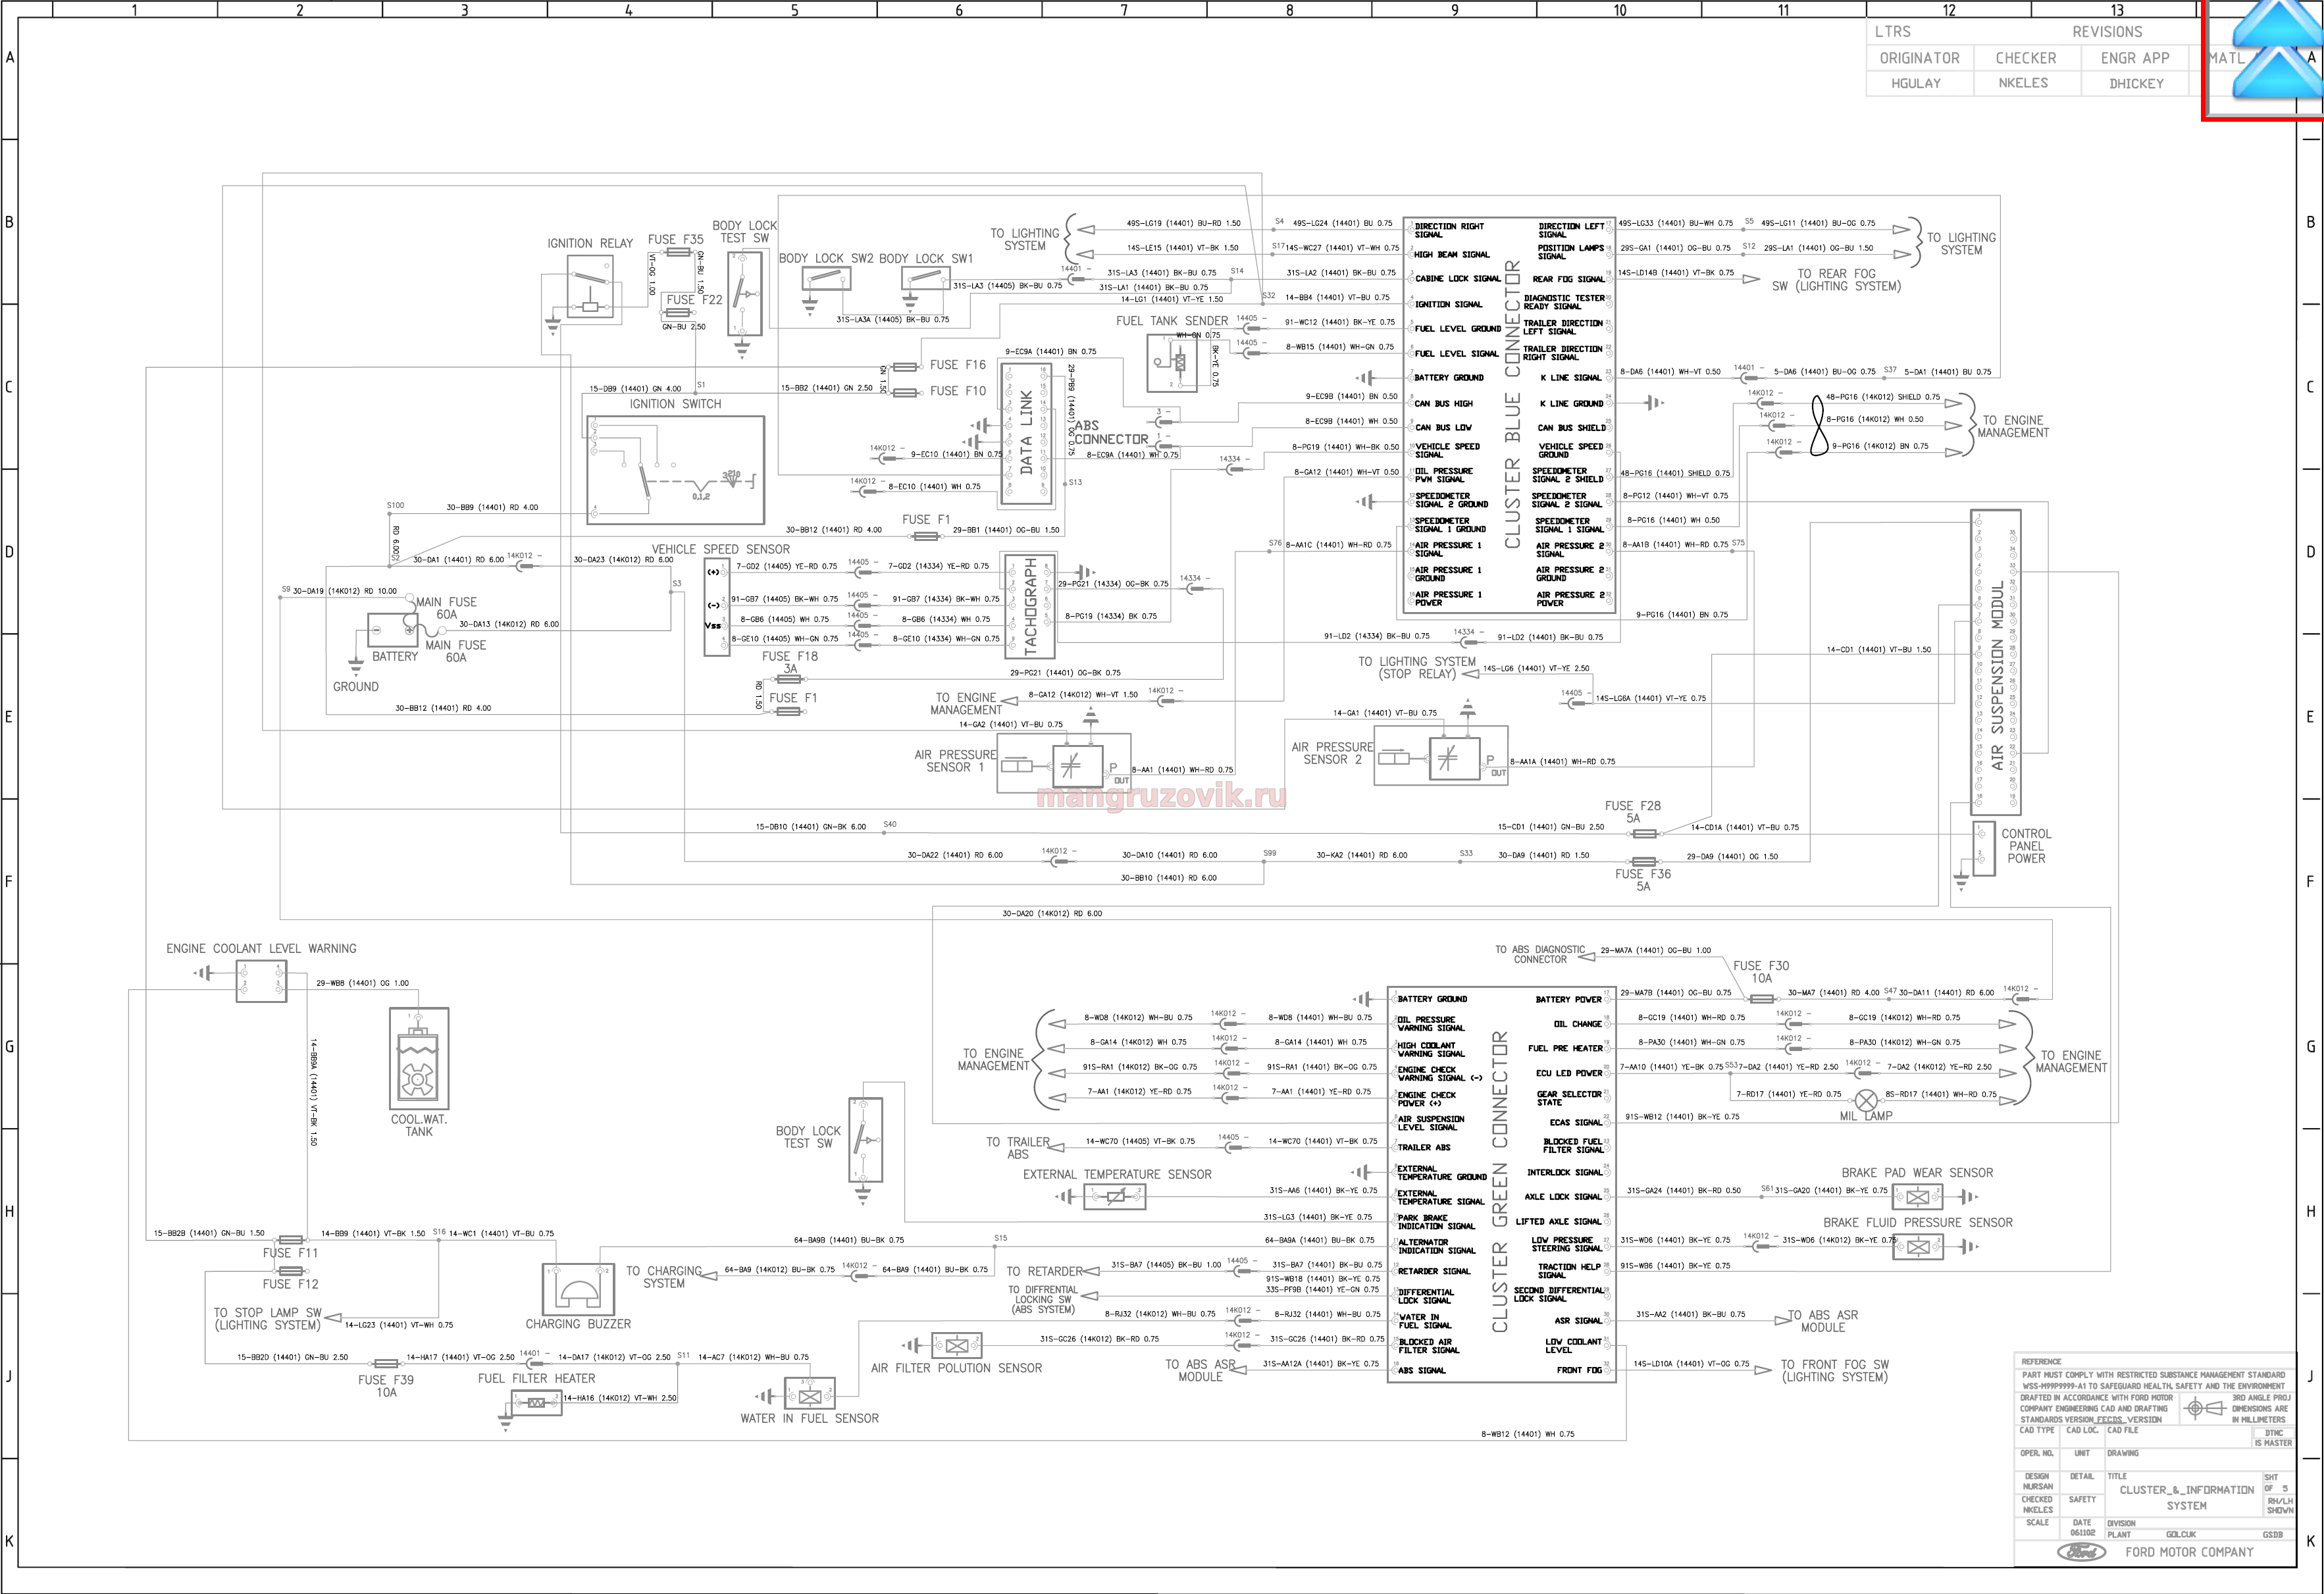This screenshot has width=2324, height=1594.
Task: Click the 'FUEL FILTER HEATER' label
Action: 536,1378
